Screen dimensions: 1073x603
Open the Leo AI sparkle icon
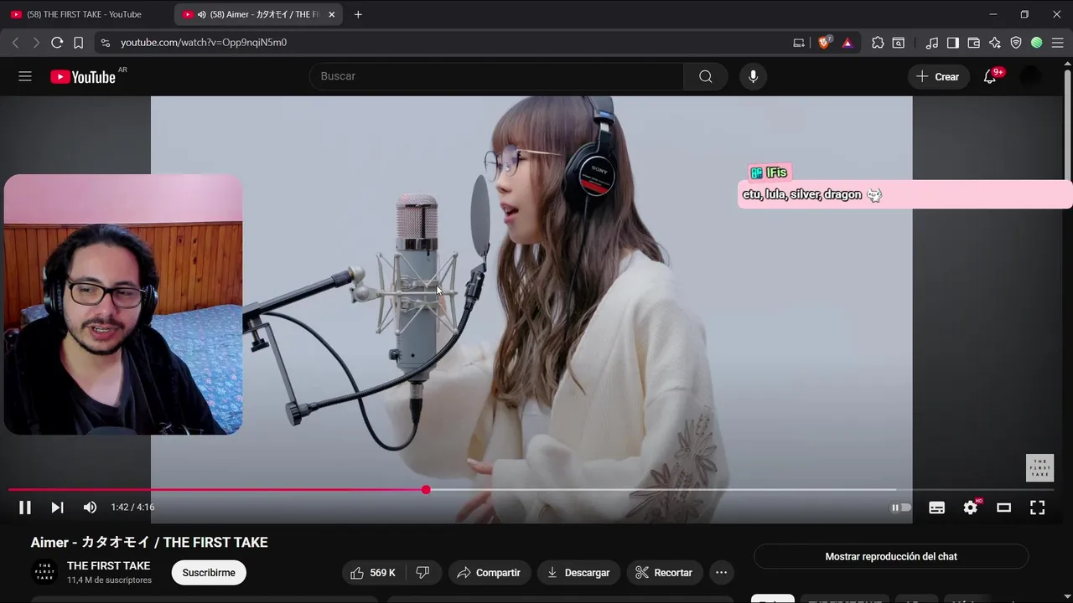(x=995, y=42)
